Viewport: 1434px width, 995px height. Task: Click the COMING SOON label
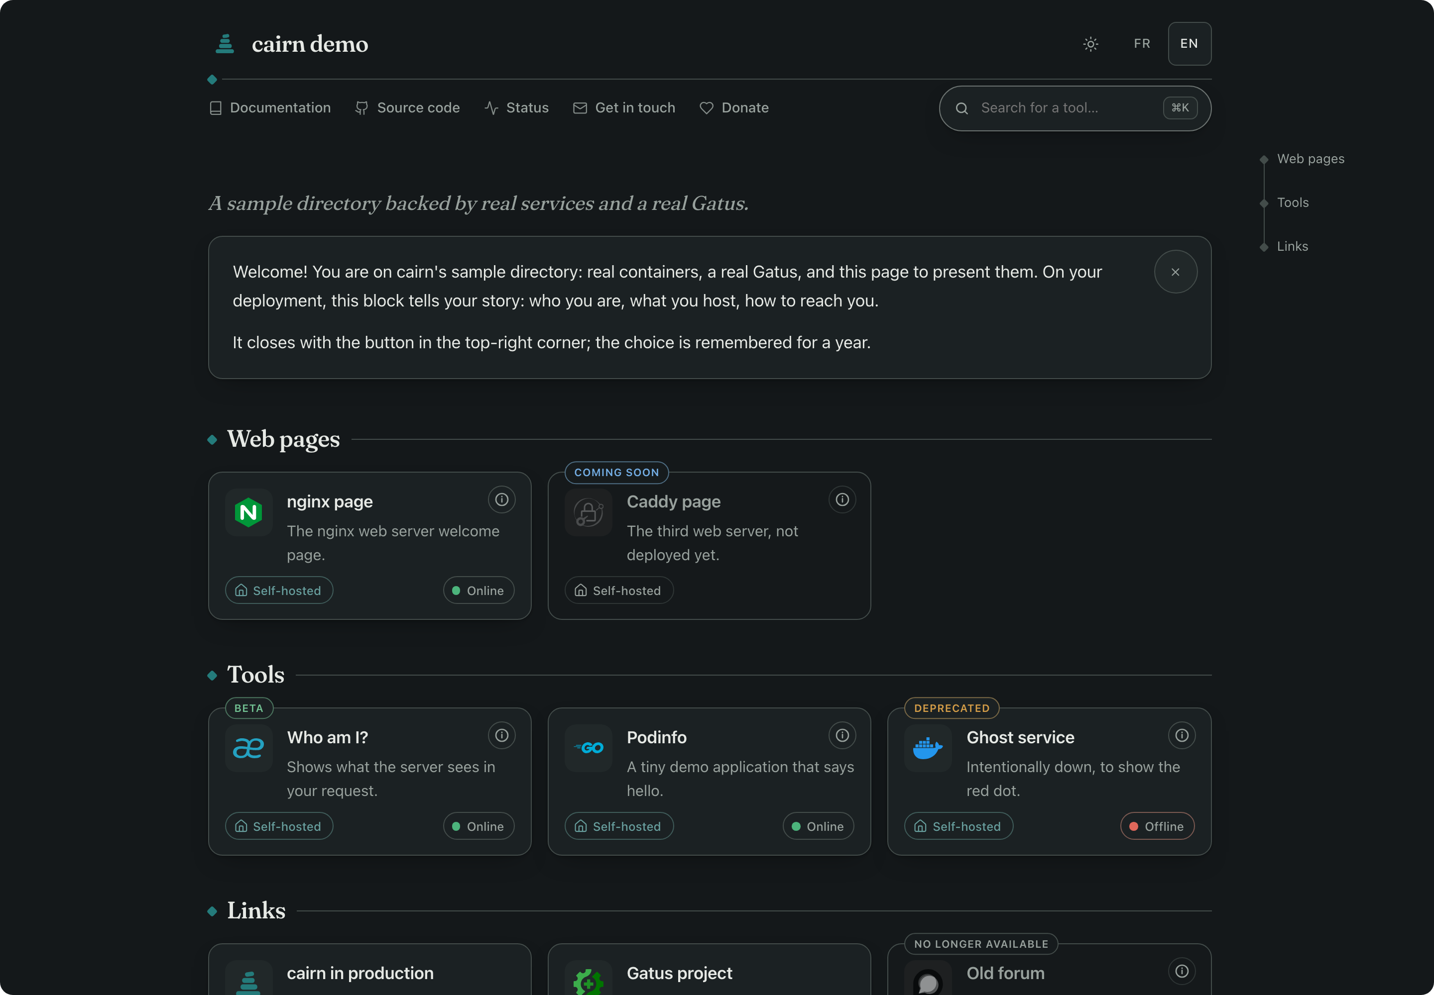[x=616, y=473]
